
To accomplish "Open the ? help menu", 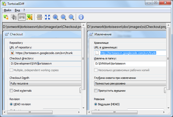I will [24, 10].
